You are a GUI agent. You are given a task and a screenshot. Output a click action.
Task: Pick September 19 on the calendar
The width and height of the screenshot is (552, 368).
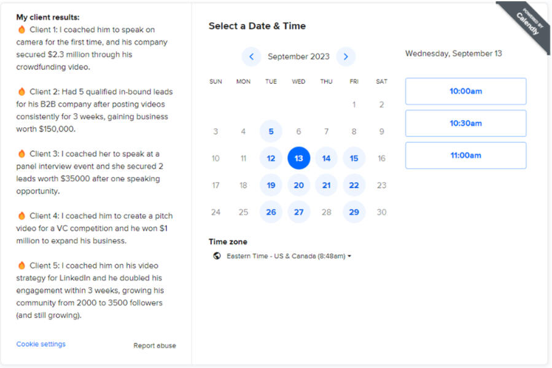pos(271,185)
